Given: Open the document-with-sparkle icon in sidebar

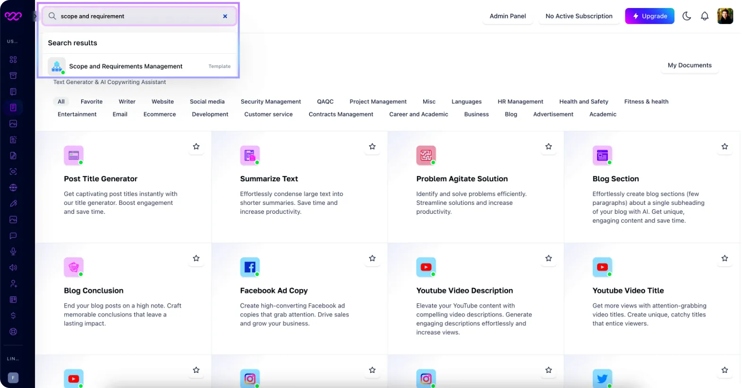Looking at the screenshot, I should pos(13,140).
